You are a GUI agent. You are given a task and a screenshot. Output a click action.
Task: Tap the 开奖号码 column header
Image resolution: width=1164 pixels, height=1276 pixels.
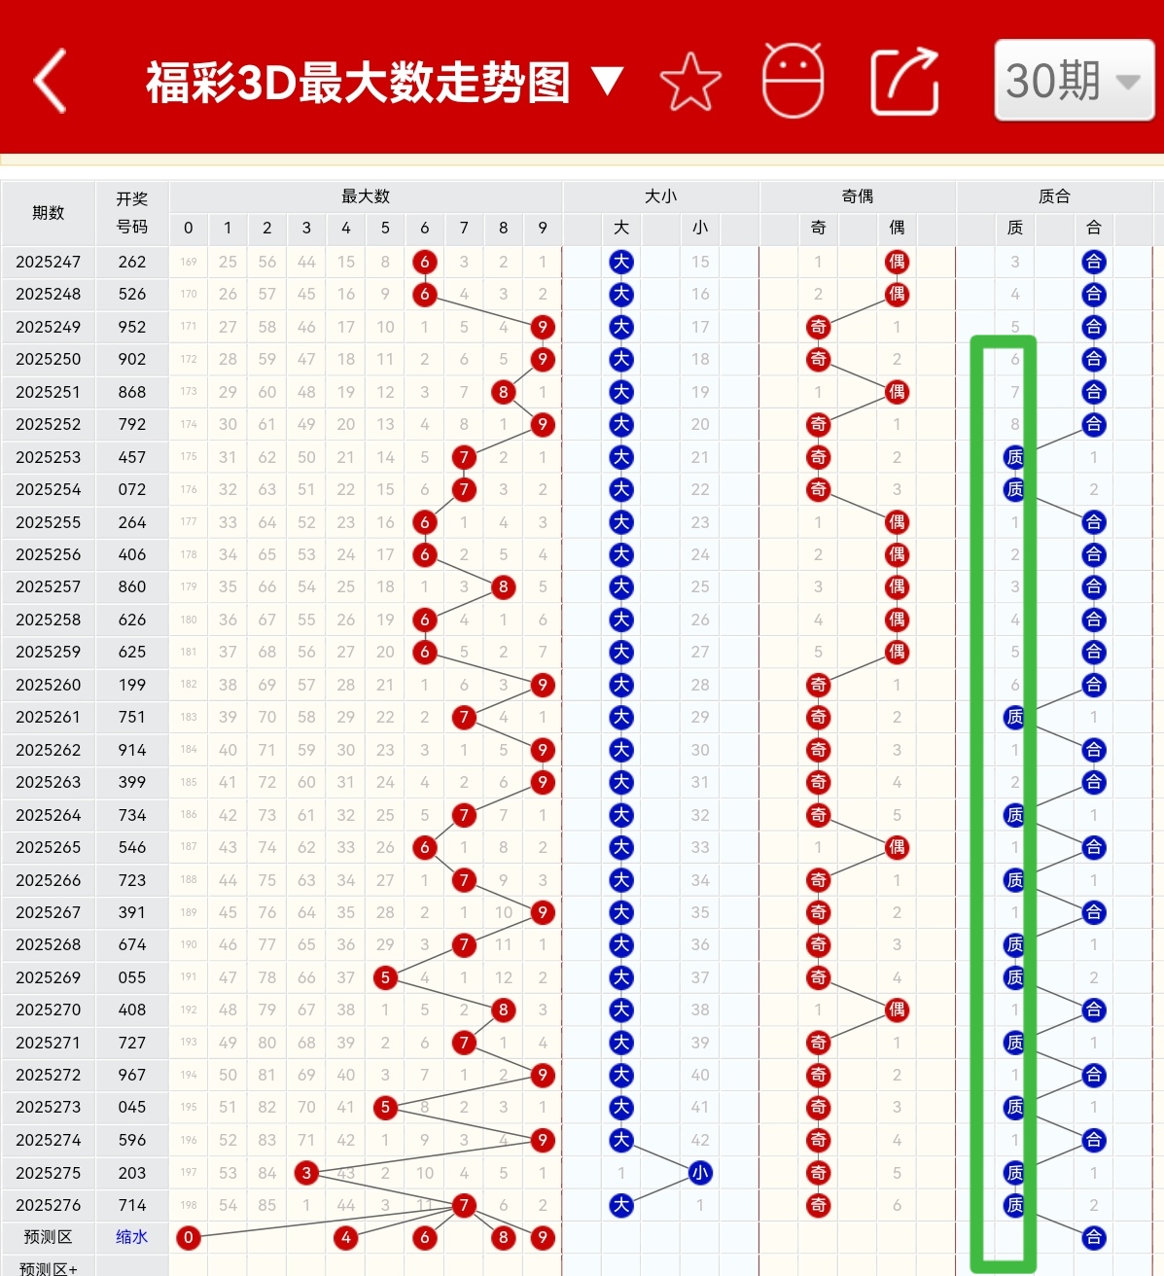[x=132, y=213]
